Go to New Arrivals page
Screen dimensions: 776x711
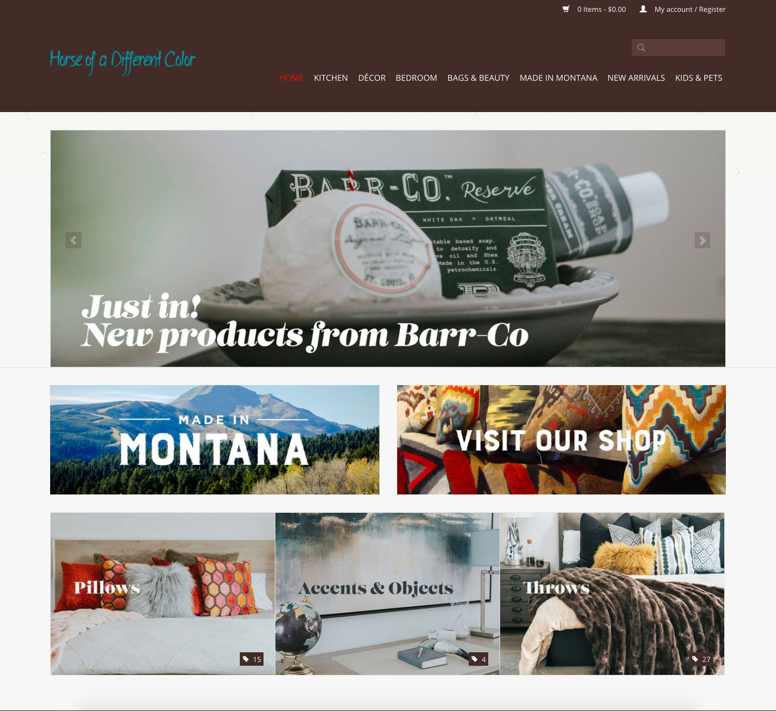click(x=636, y=78)
